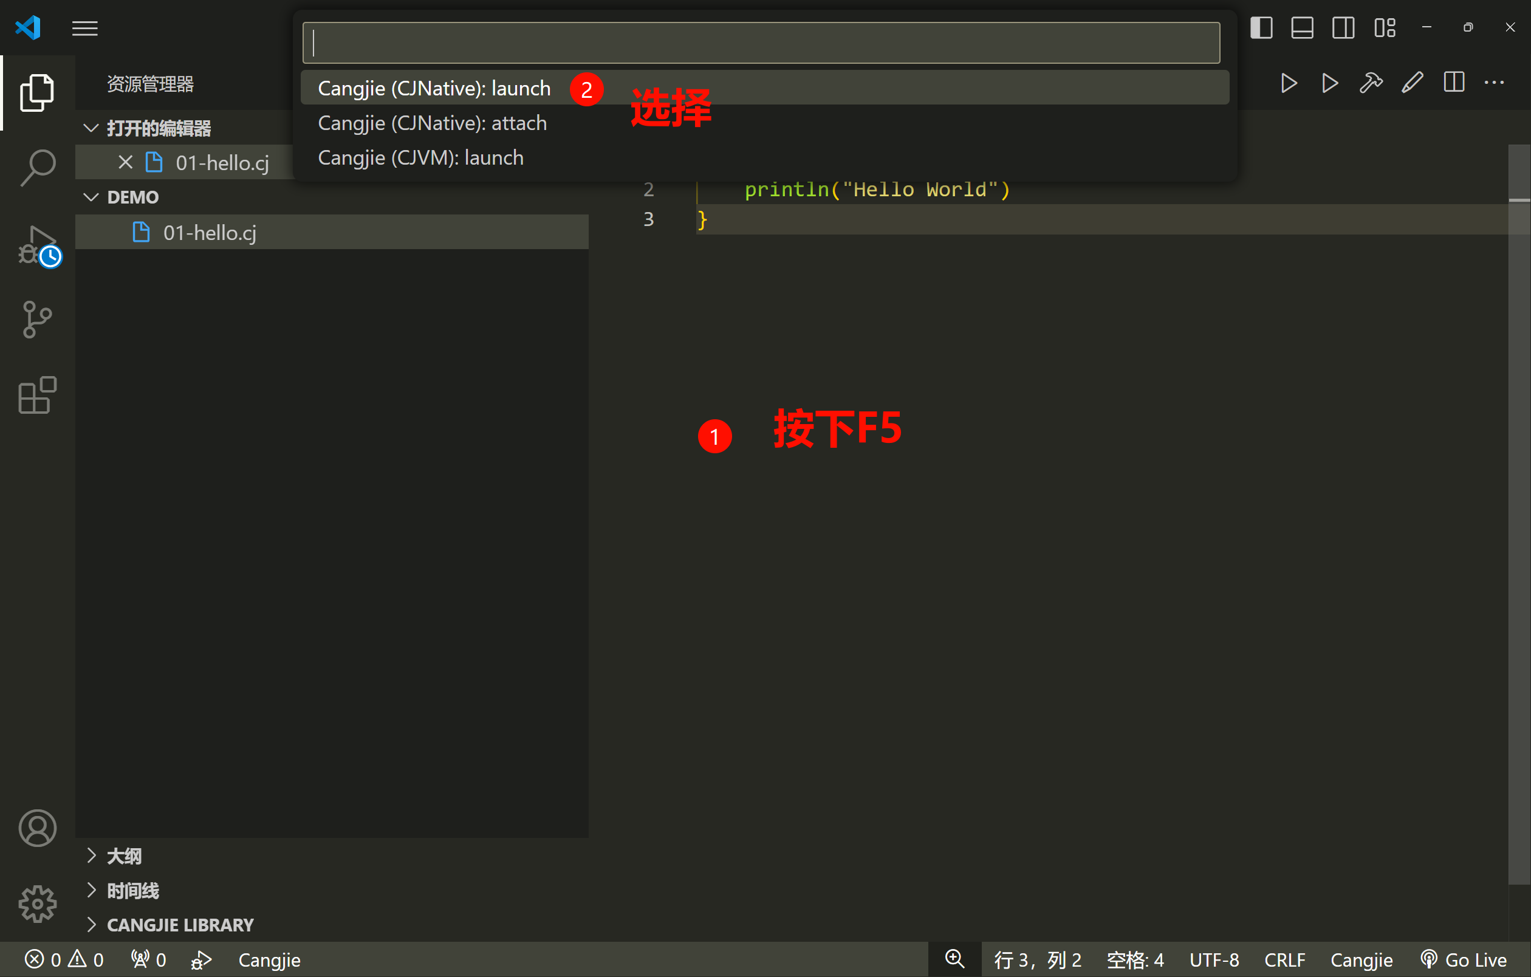Open the Manage gear settings
This screenshot has width=1531, height=977.
point(38,903)
